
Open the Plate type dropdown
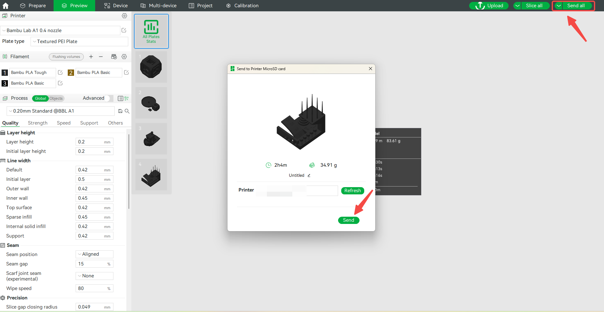[79, 42]
